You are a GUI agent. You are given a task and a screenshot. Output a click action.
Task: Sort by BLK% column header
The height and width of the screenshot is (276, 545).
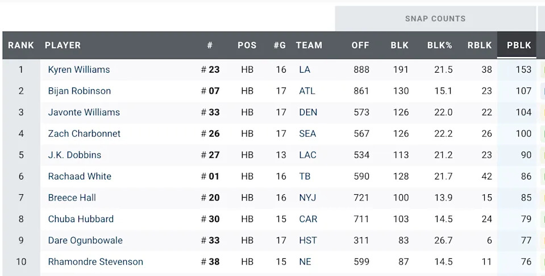(x=439, y=45)
